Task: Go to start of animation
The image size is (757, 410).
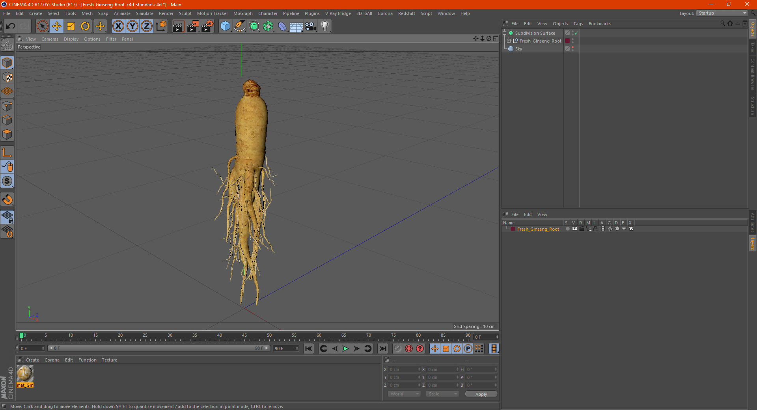Action: [x=309, y=348]
